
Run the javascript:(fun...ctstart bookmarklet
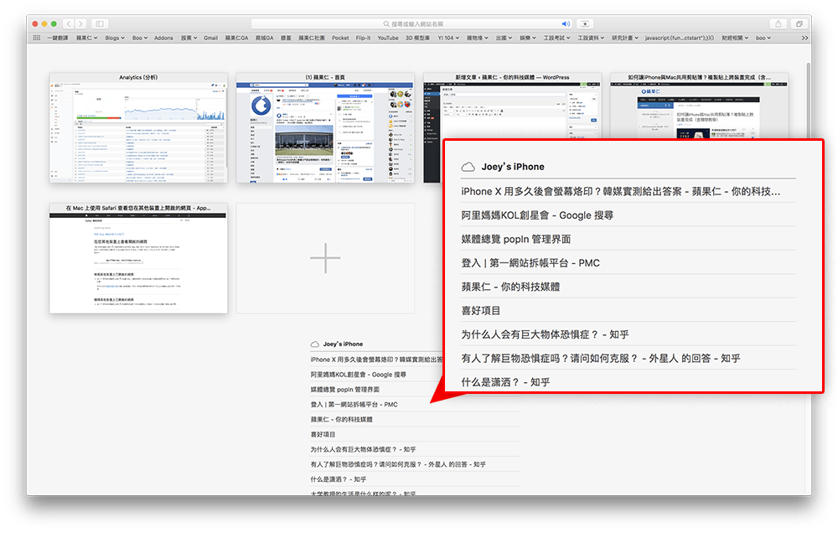[x=680, y=38]
